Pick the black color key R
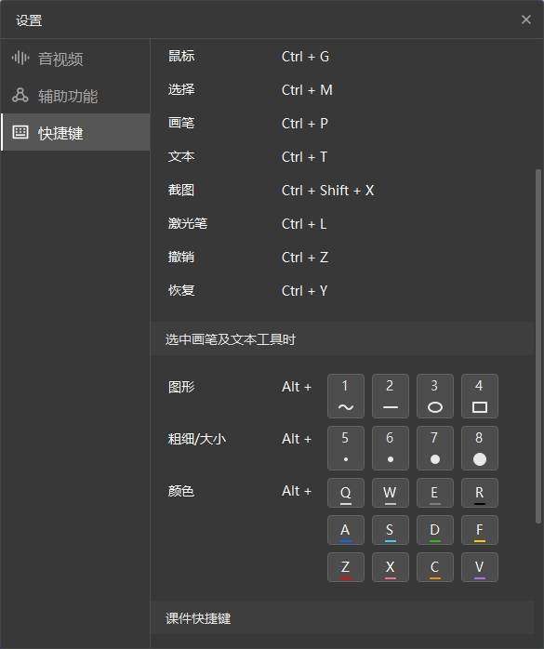This screenshot has width=544, height=649. (x=480, y=493)
